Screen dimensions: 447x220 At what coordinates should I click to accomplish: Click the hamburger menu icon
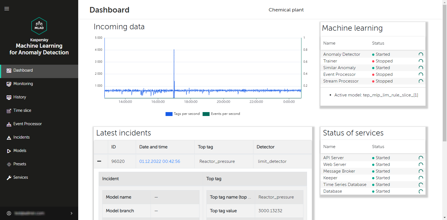point(7,9)
